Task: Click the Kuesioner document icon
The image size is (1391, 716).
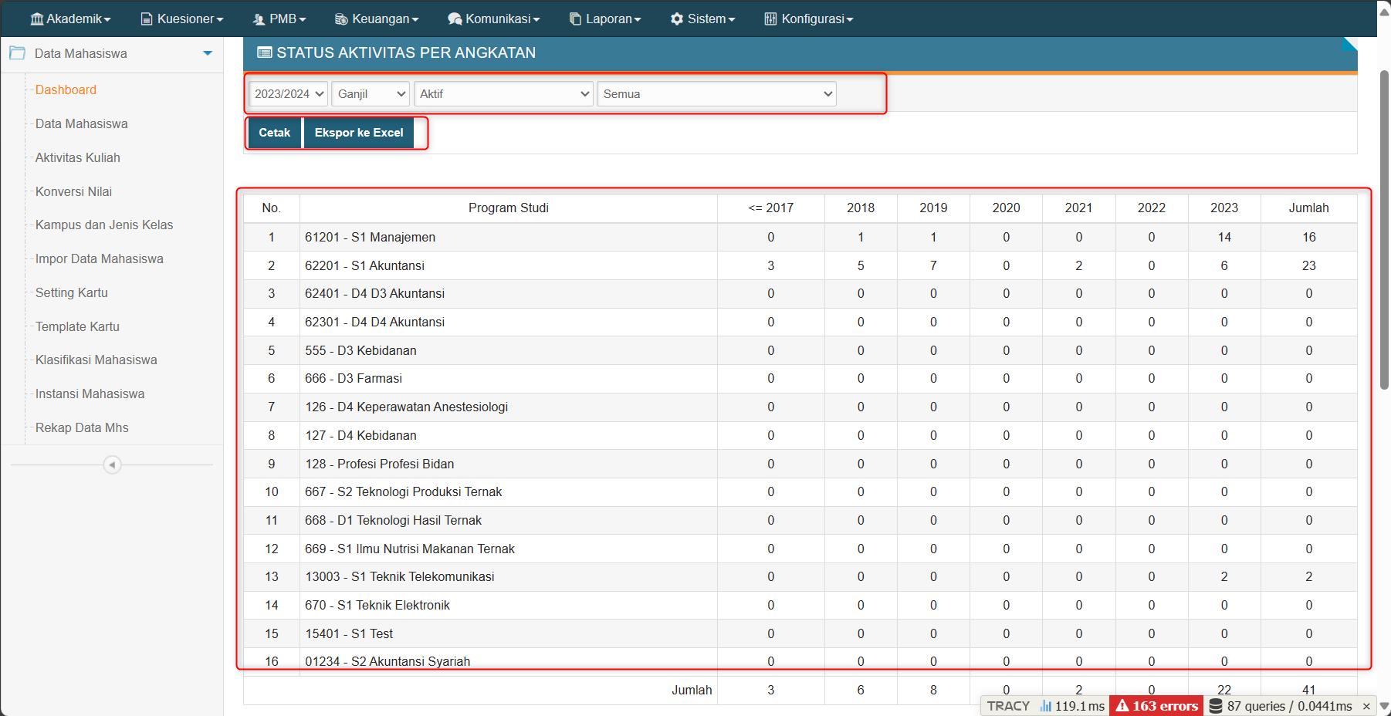Action: pos(147,19)
